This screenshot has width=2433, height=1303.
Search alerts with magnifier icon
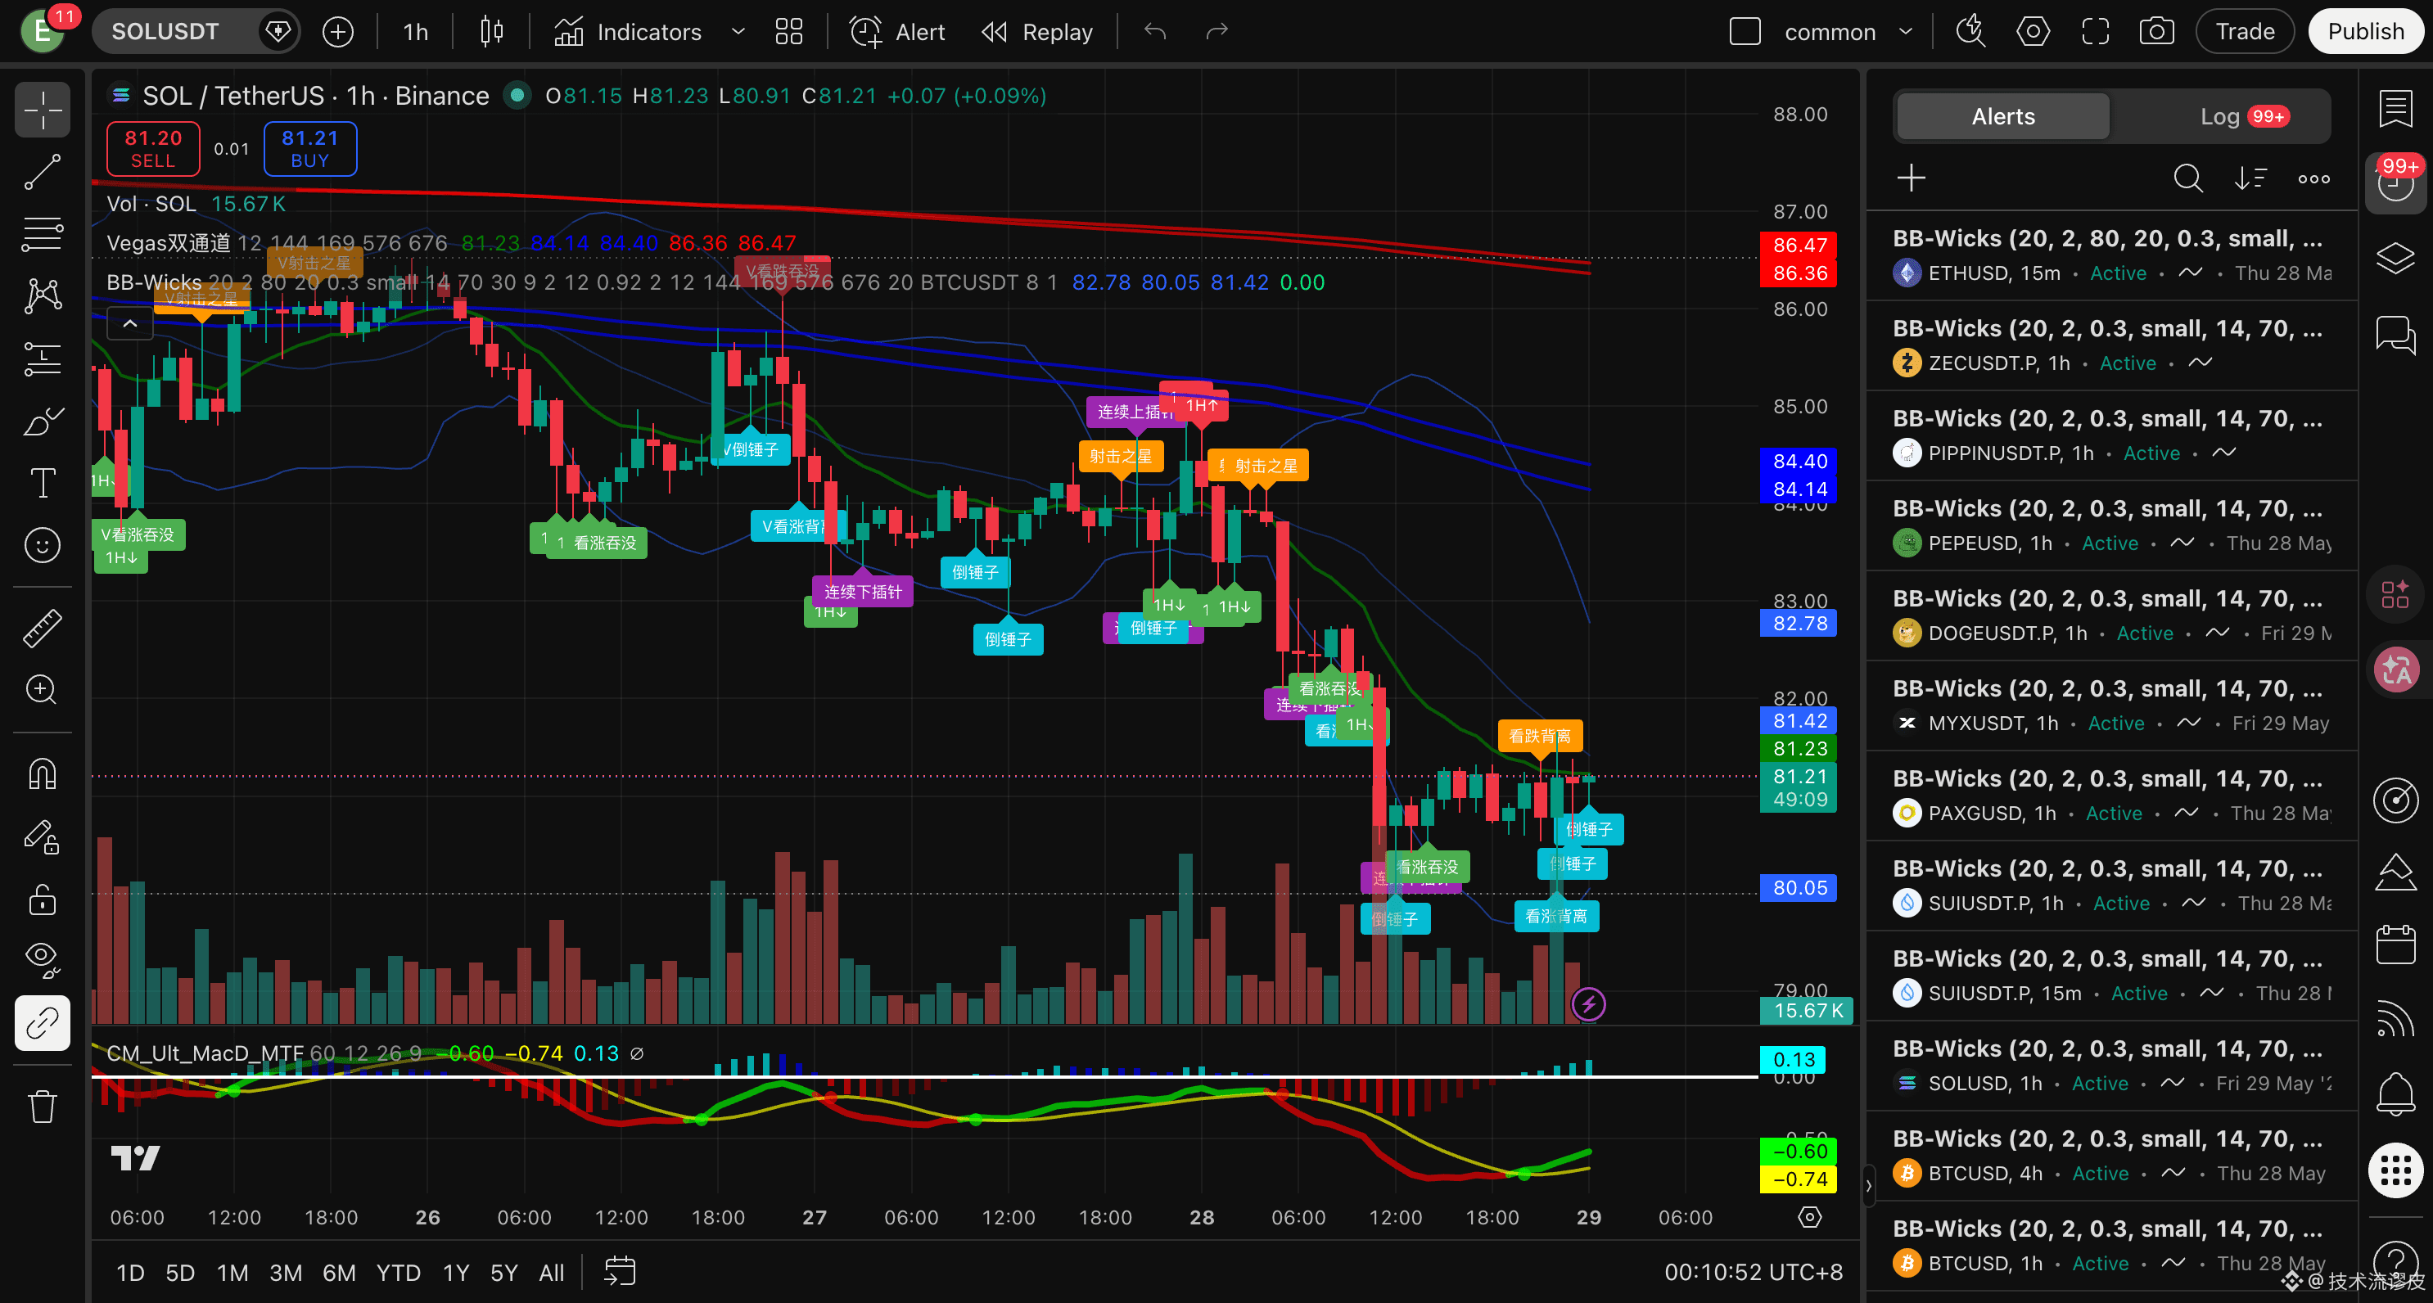(2187, 178)
